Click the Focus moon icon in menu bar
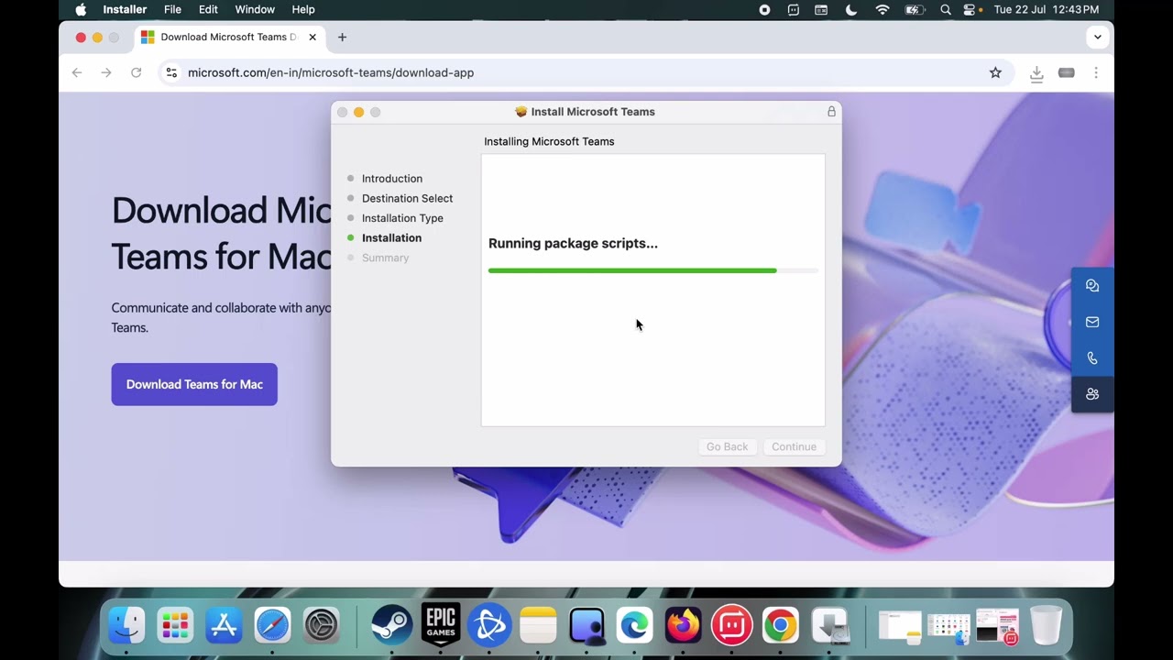Image resolution: width=1173 pixels, height=660 pixels. [x=851, y=9]
